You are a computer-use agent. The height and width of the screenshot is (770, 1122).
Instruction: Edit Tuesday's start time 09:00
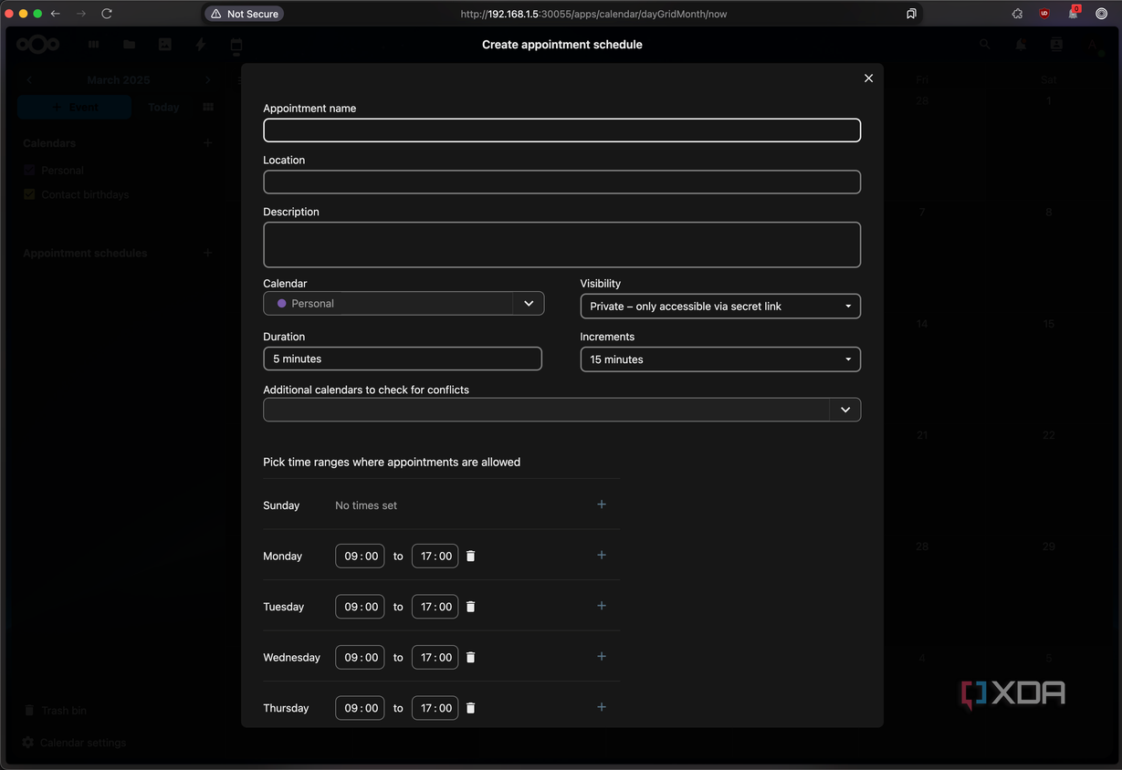pyautogui.click(x=360, y=607)
